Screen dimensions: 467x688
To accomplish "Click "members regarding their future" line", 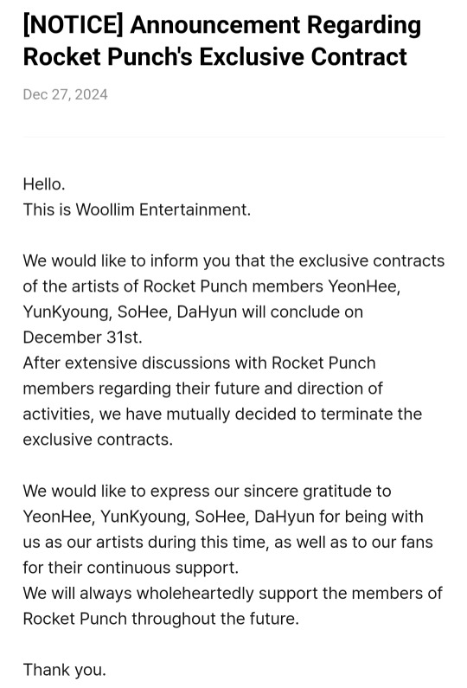I will (x=202, y=389).
